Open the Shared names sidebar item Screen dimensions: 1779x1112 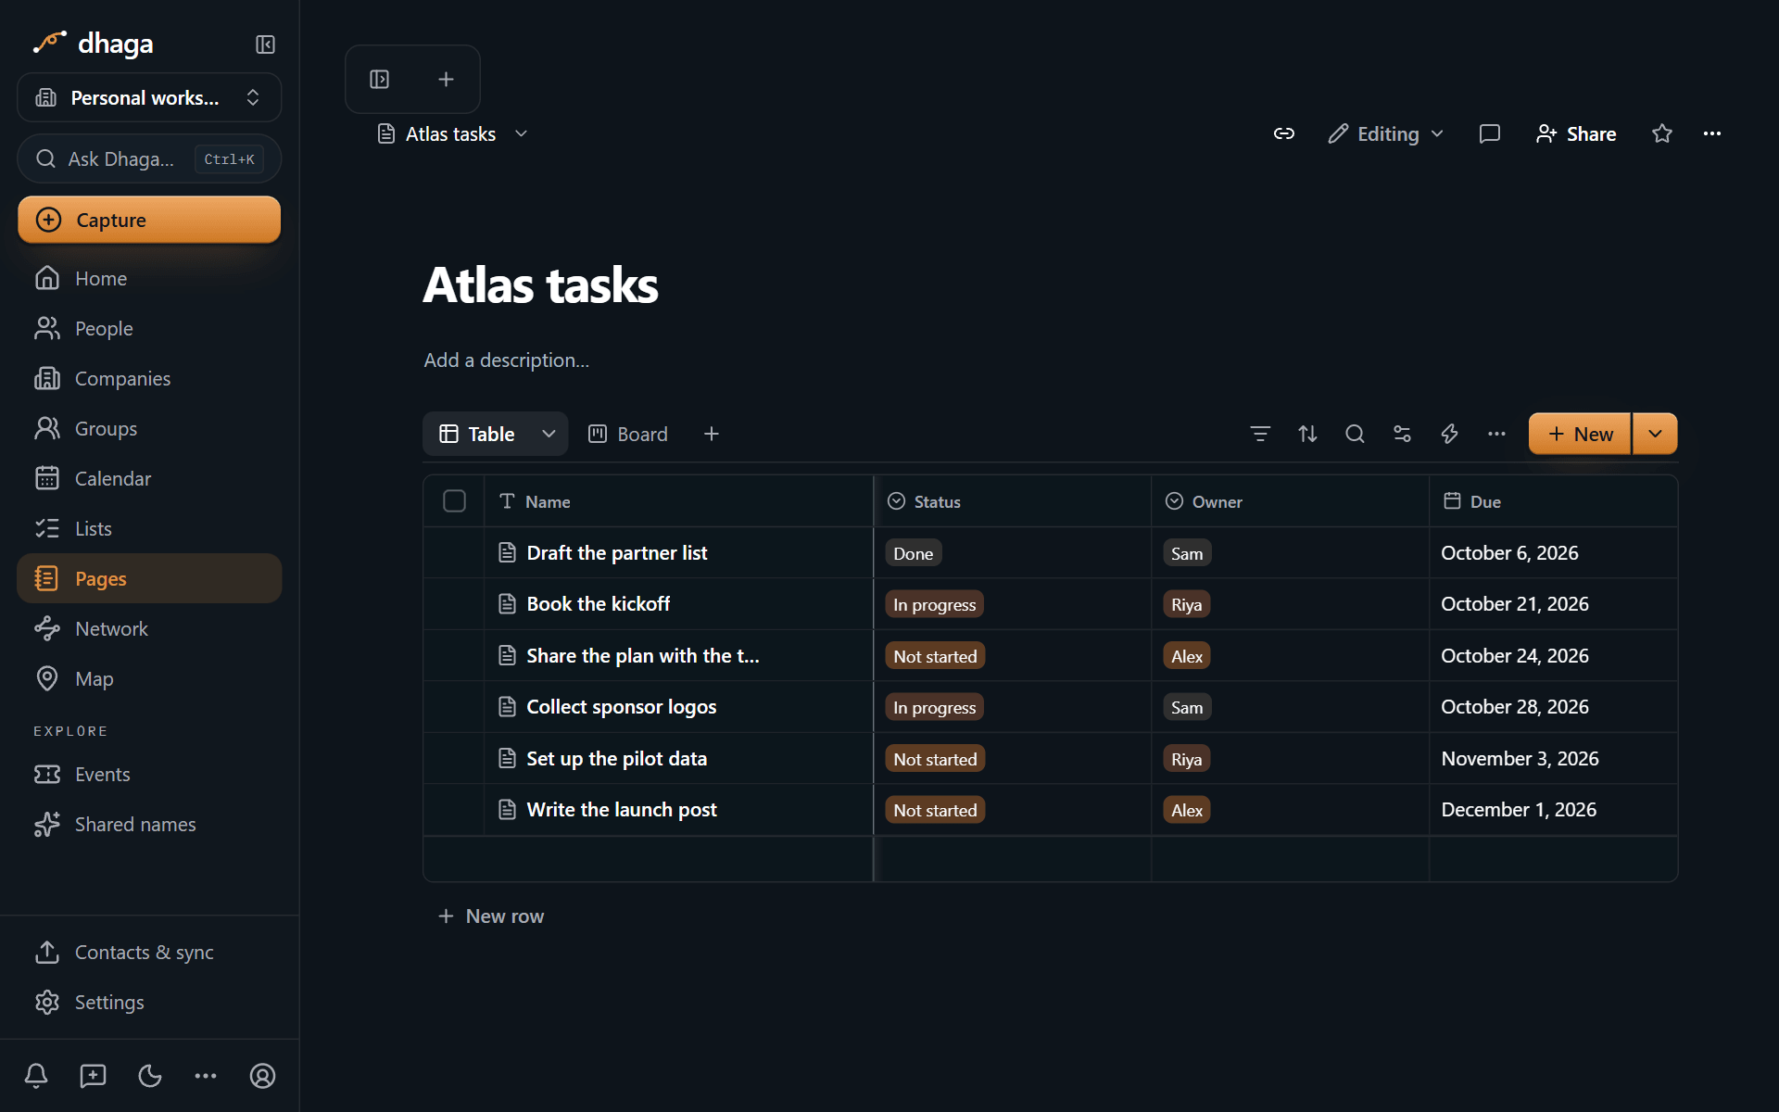coord(149,824)
